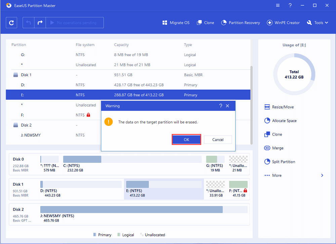Image resolution: width=336 pixels, height=244 pixels.
Task: Click the Primary legend swatch
Action: tap(95, 235)
